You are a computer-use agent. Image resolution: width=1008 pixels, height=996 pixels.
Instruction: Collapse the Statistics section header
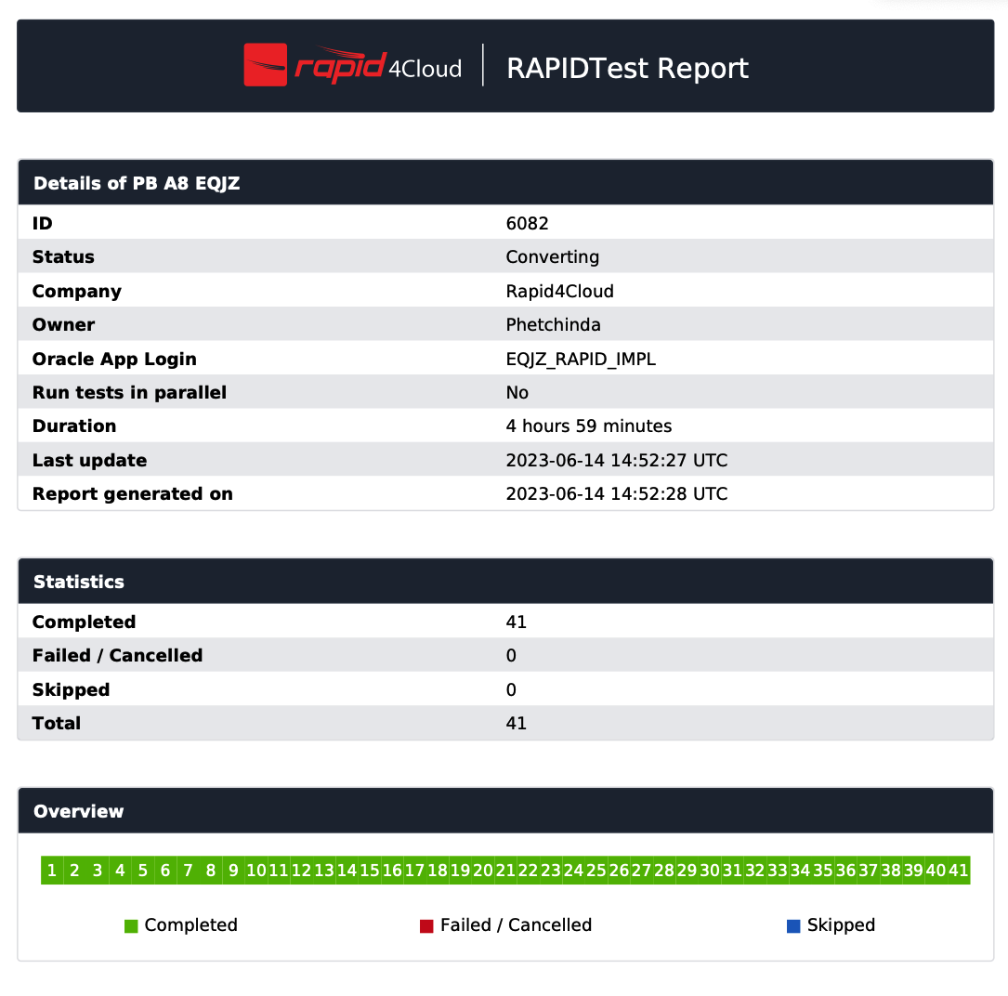pyautogui.click(x=79, y=582)
